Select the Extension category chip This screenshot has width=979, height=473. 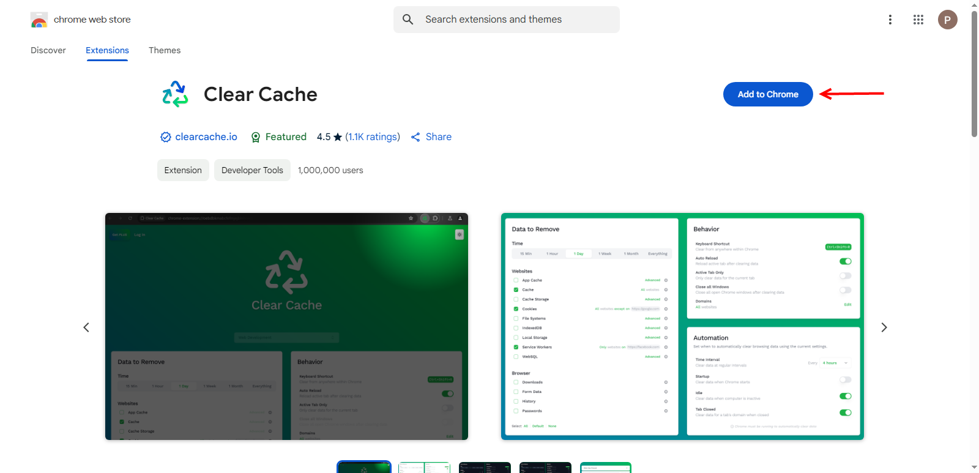pyautogui.click(x=183, y=170)
